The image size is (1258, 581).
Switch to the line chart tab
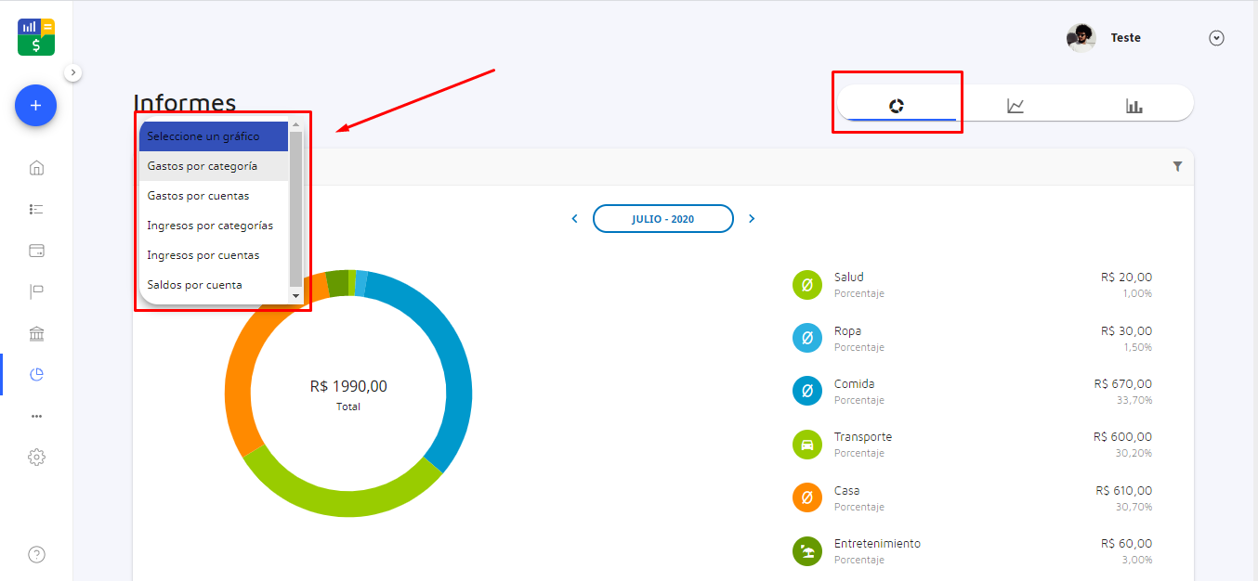(1016, 106)
